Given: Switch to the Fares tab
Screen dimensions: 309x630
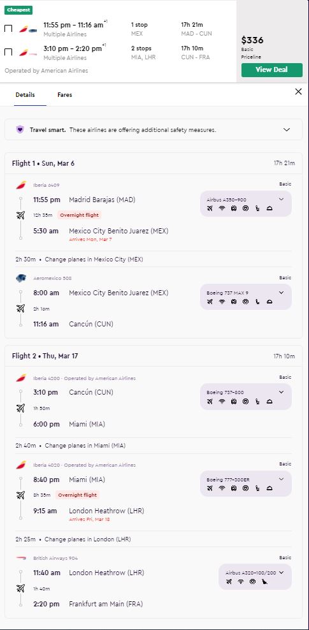Looking at the screenshot, I should (64, 95).
